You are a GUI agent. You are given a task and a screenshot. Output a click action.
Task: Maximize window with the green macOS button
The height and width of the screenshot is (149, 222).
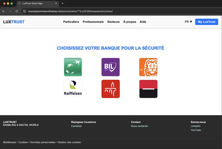[12, 3]
